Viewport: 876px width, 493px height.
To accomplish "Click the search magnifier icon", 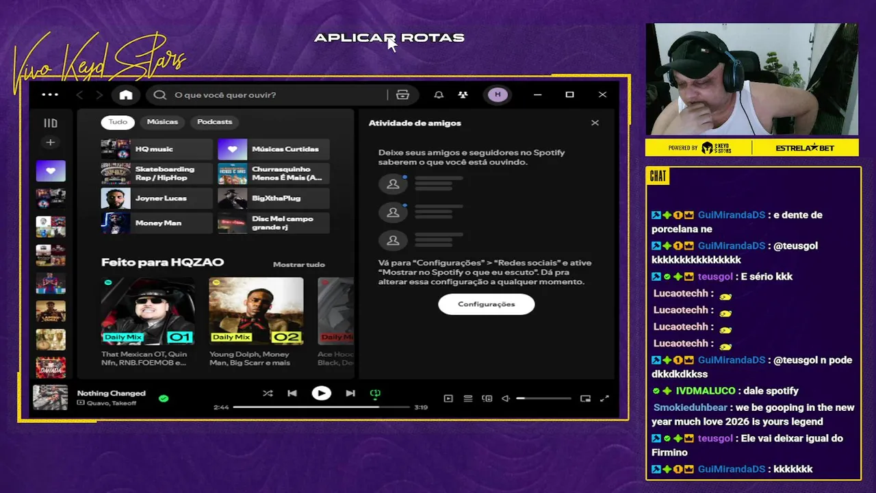I will (160, 95).
